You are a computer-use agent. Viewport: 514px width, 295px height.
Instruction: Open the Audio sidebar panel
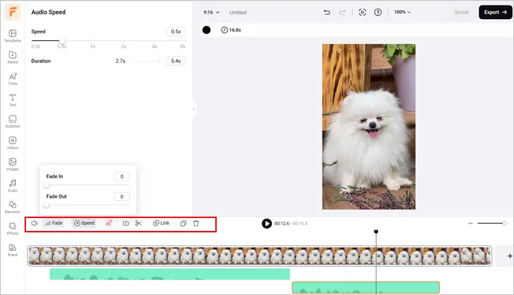(12, 186)
